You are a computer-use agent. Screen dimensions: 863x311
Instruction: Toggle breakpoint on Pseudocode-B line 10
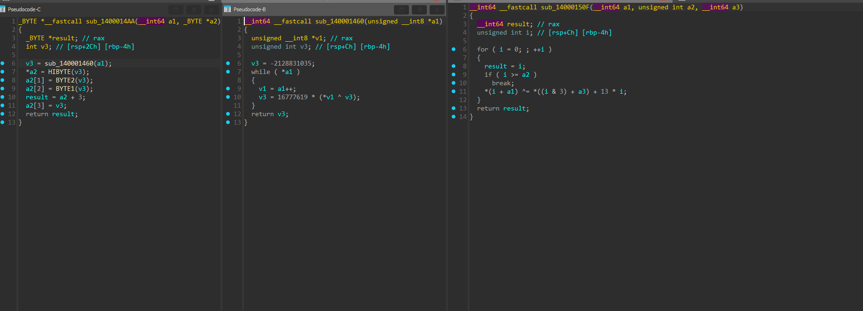228,97
